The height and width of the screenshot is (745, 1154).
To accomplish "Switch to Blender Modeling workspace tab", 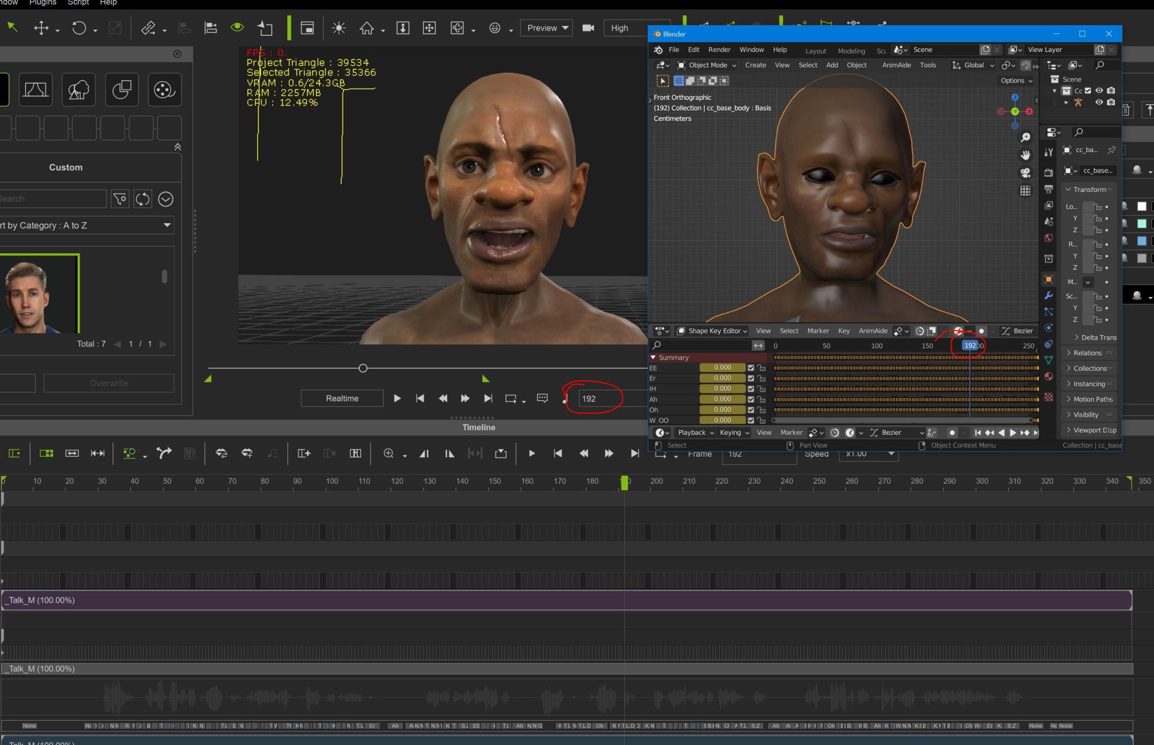I will (851, 51).
